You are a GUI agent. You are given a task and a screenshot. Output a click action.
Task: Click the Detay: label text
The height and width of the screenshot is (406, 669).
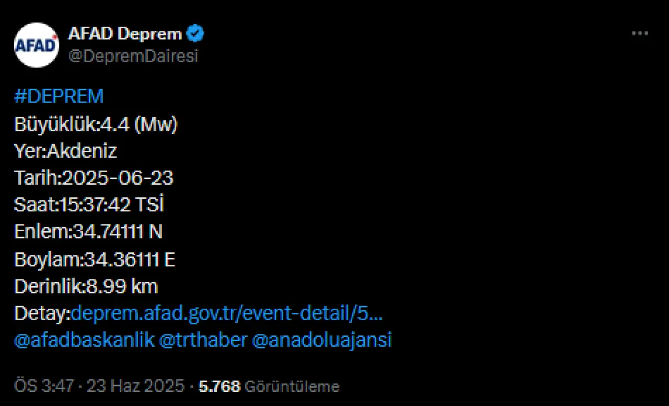(x=42, y=313)
